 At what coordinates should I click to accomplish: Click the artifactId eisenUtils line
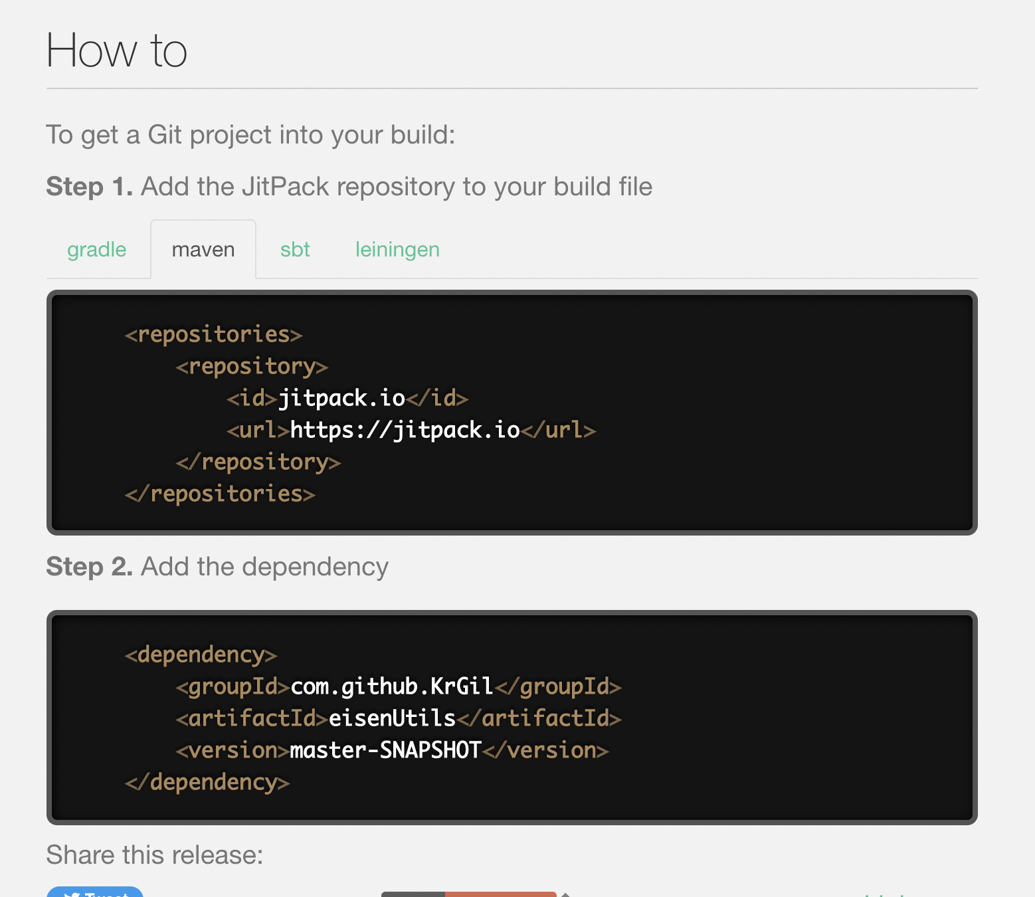click(399, 718)
